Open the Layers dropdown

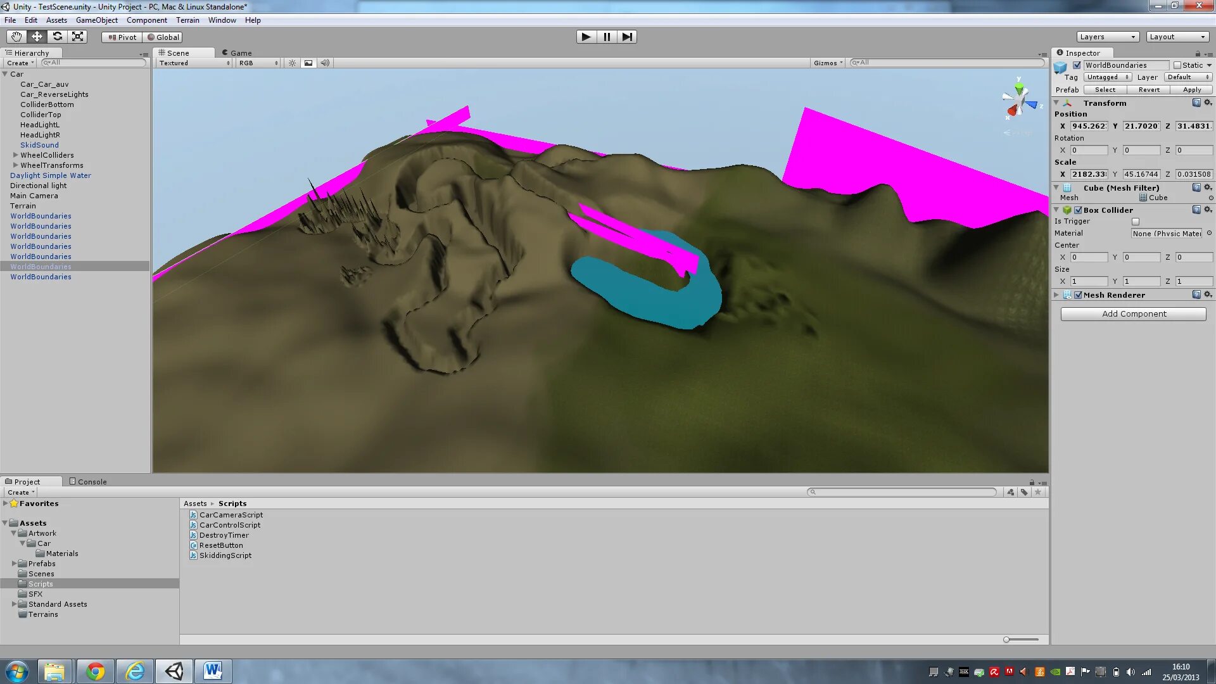(x=1107, y=37)
